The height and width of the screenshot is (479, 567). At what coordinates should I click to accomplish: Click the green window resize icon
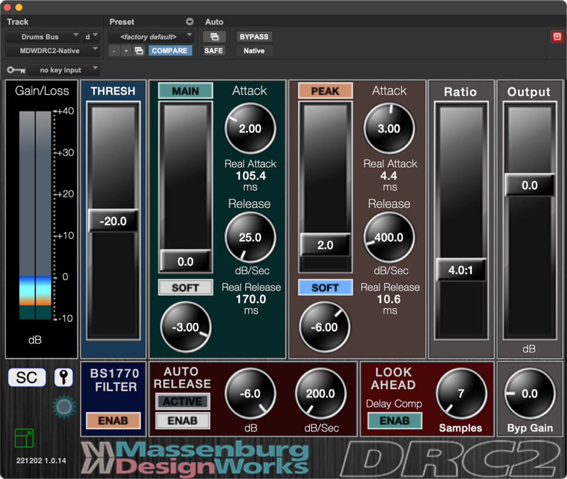(x=24, y=439)
